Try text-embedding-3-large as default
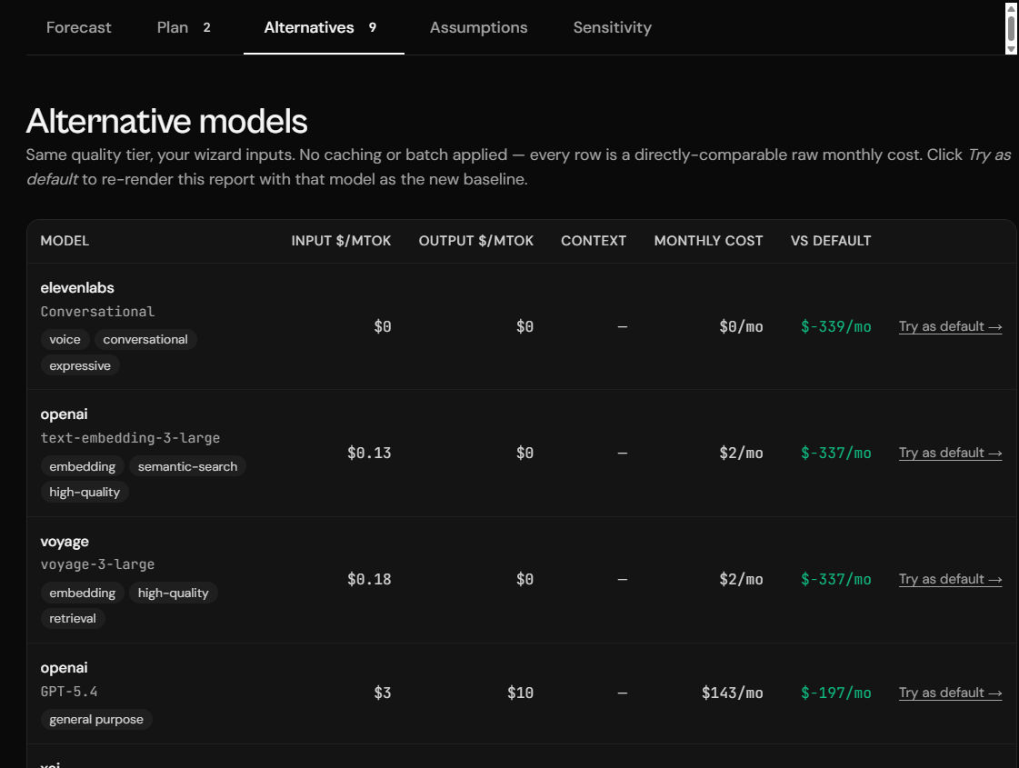Viewport: 1019px width, 768px height. click(950, 453)
